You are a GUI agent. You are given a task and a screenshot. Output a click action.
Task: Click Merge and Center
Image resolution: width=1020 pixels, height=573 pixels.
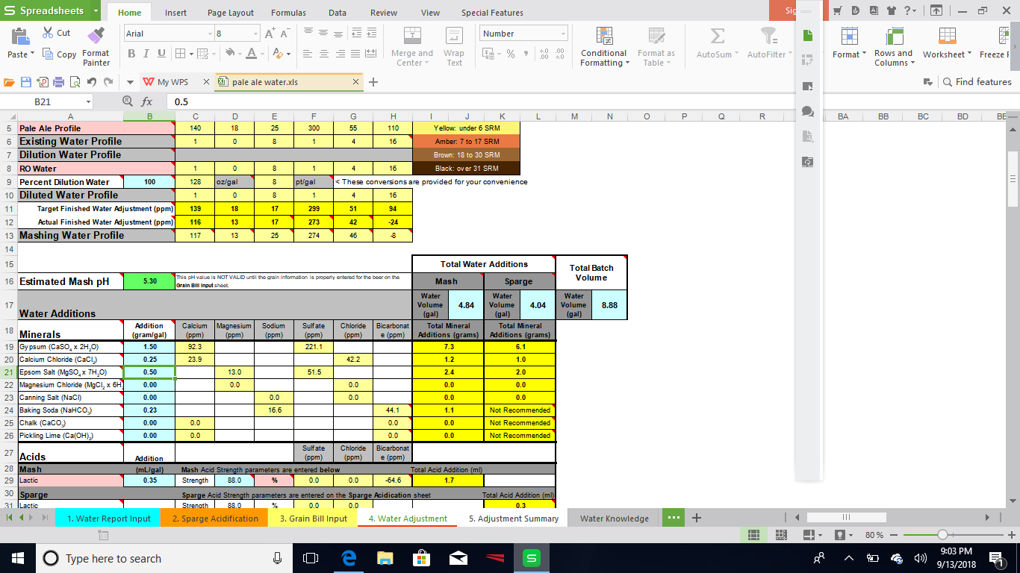(x=411, y=47)
